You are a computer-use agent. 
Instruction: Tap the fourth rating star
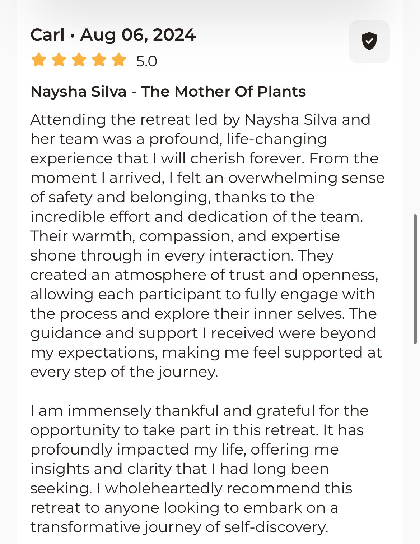tap(99, 60)
